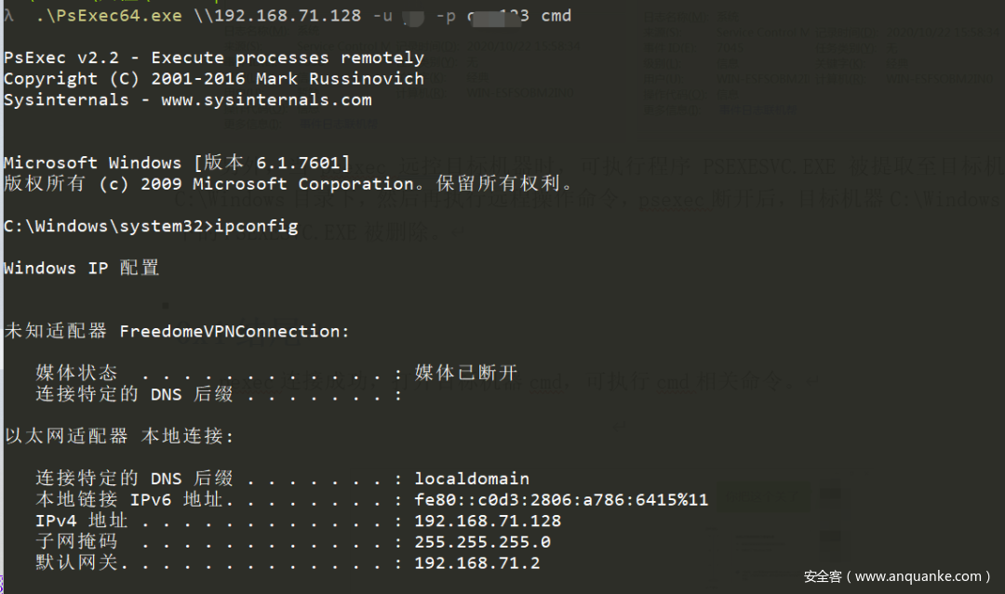Select the IPv4 地址 value 192.168.71.128
Image resolution: width=1005 pixels, height=594 pixels.
pos(488,521)
